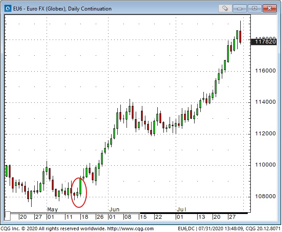282x232 pixels.
Task: Click the 08 date on time axis
Action: point(128,217)
